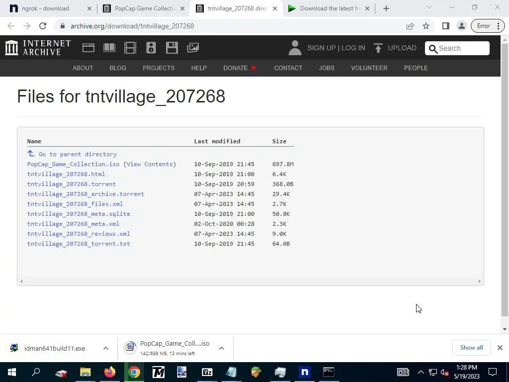The height and width of the screenshot is (382, 509).
Task: Click the magnifier icon in Search box
Action: (433, 49)
